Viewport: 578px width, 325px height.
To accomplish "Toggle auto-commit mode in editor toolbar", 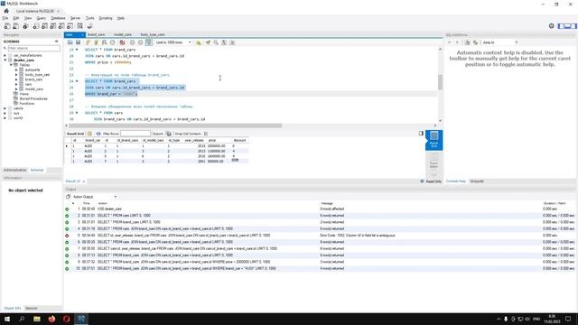I will click(148, 42).
